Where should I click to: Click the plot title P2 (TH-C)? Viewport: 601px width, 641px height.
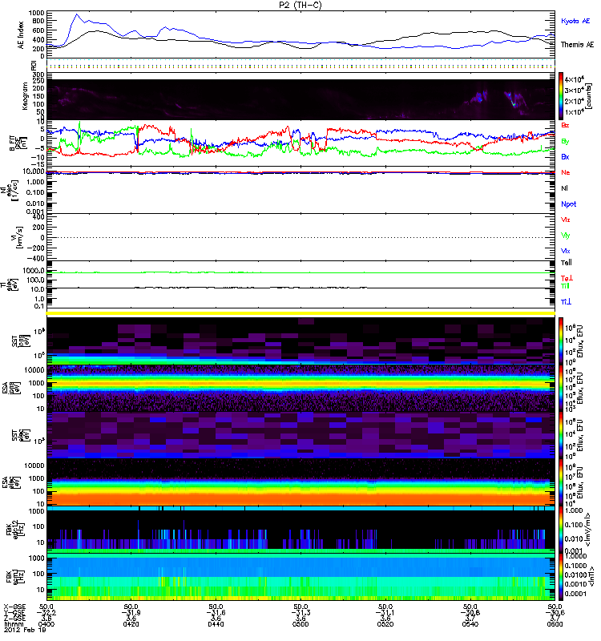click(300, 5)
